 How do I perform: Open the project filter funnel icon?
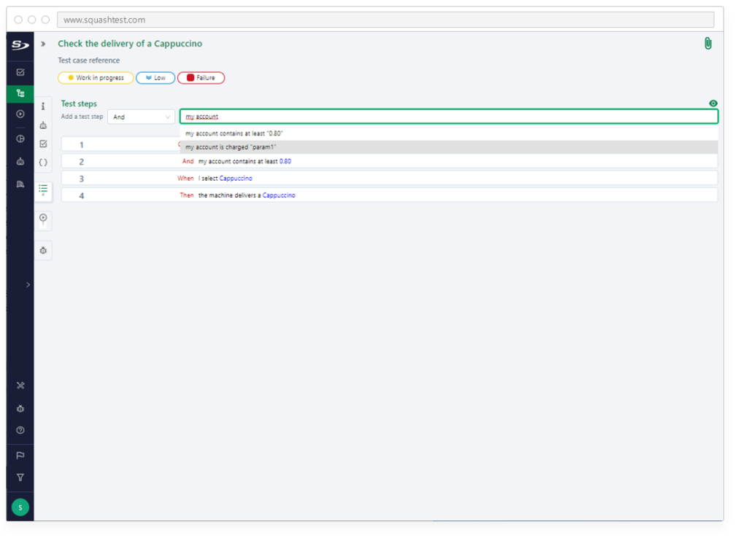point(20,477)
